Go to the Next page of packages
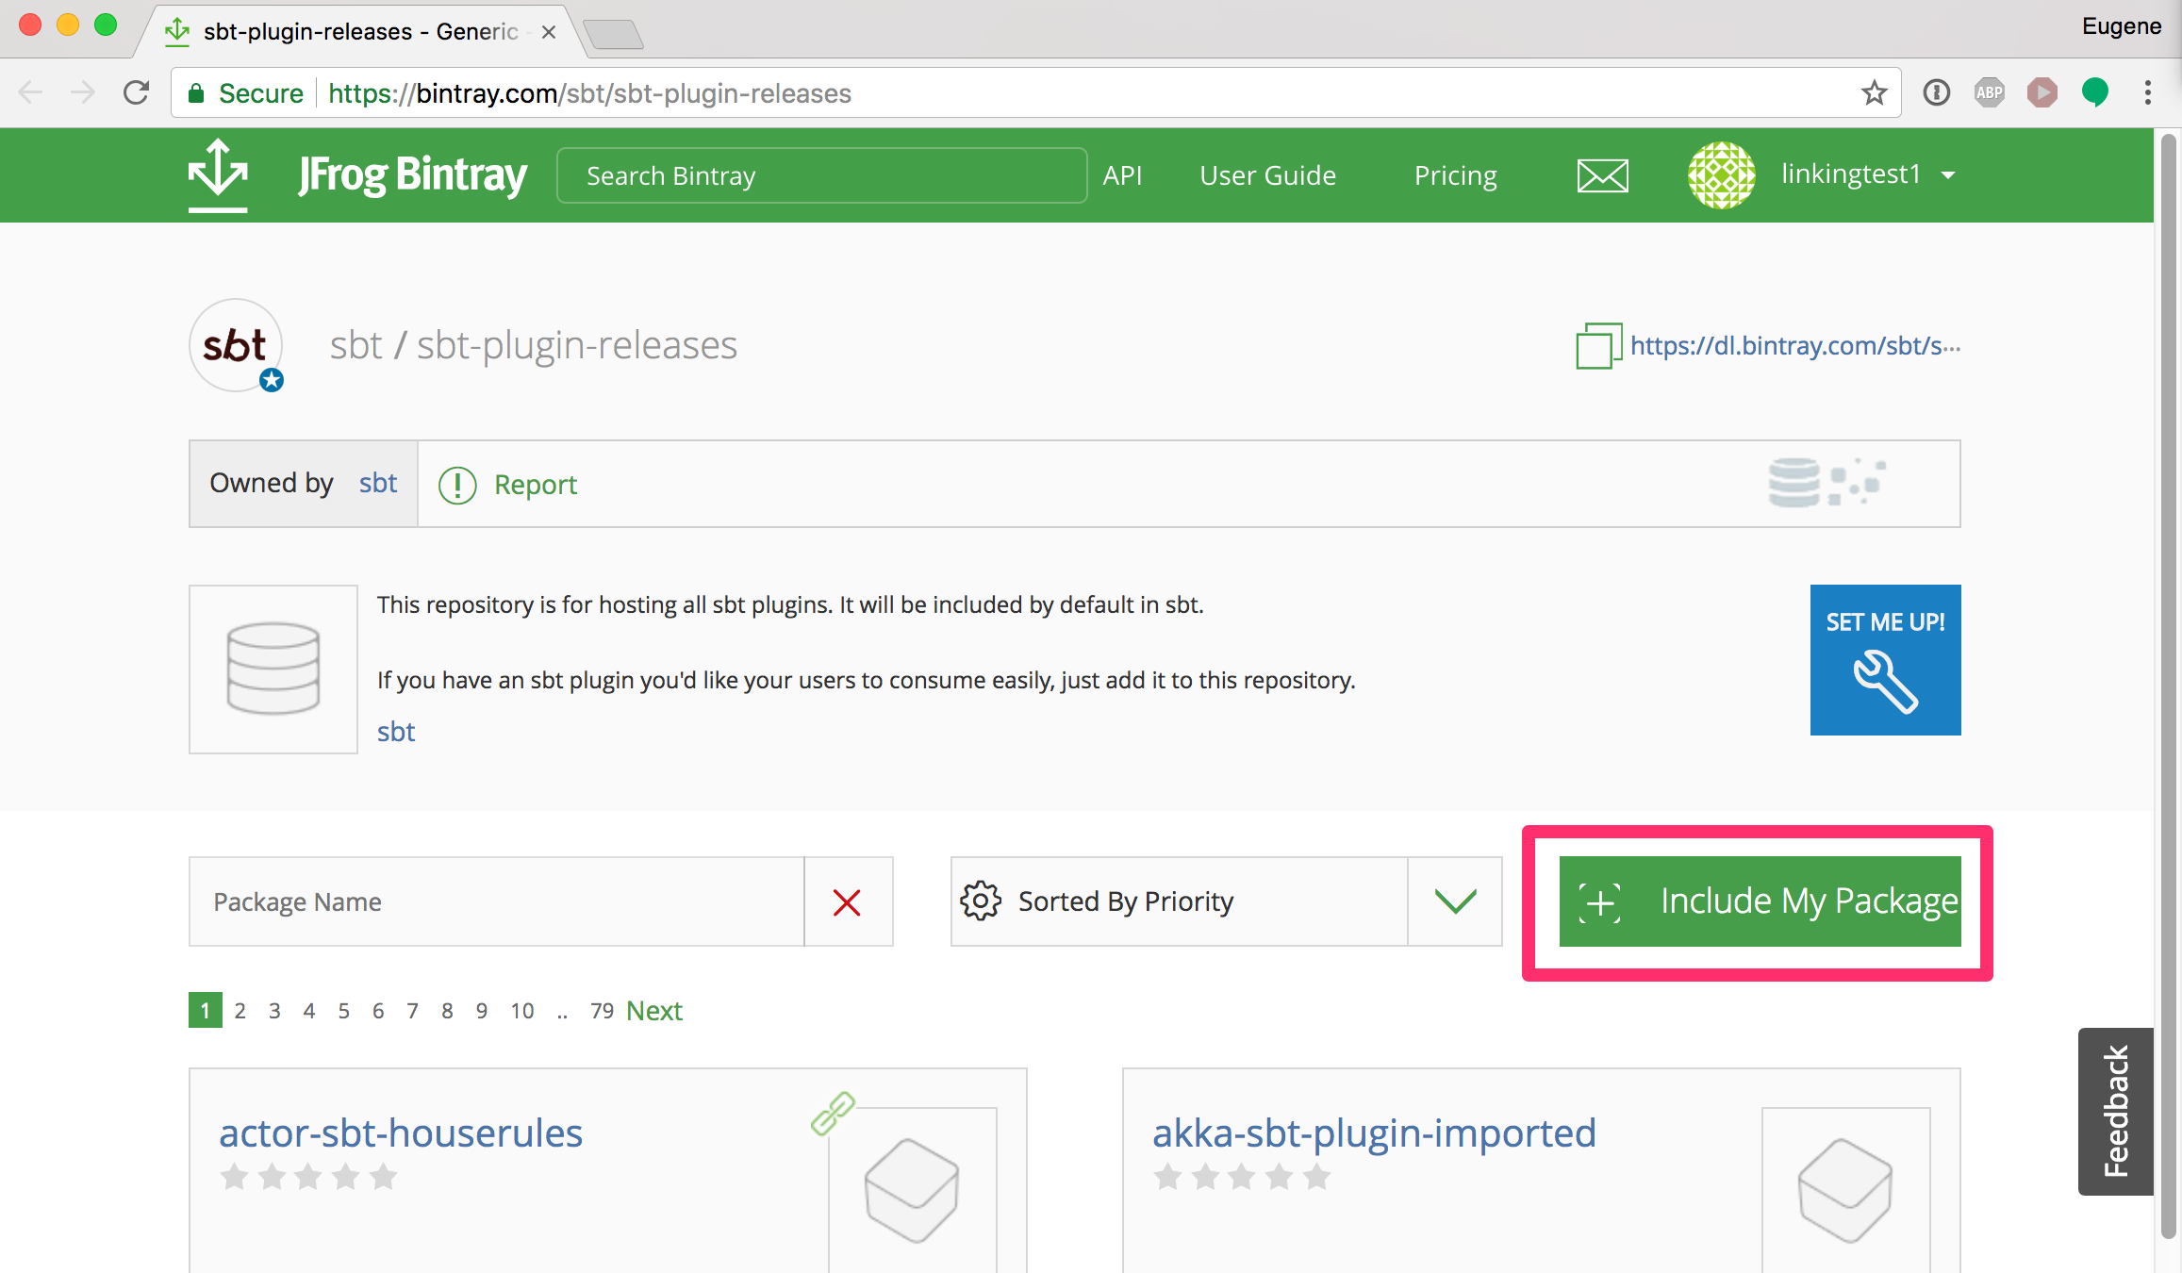The height and width of the screenshot is (1273, 2182). pos(654,1011)
